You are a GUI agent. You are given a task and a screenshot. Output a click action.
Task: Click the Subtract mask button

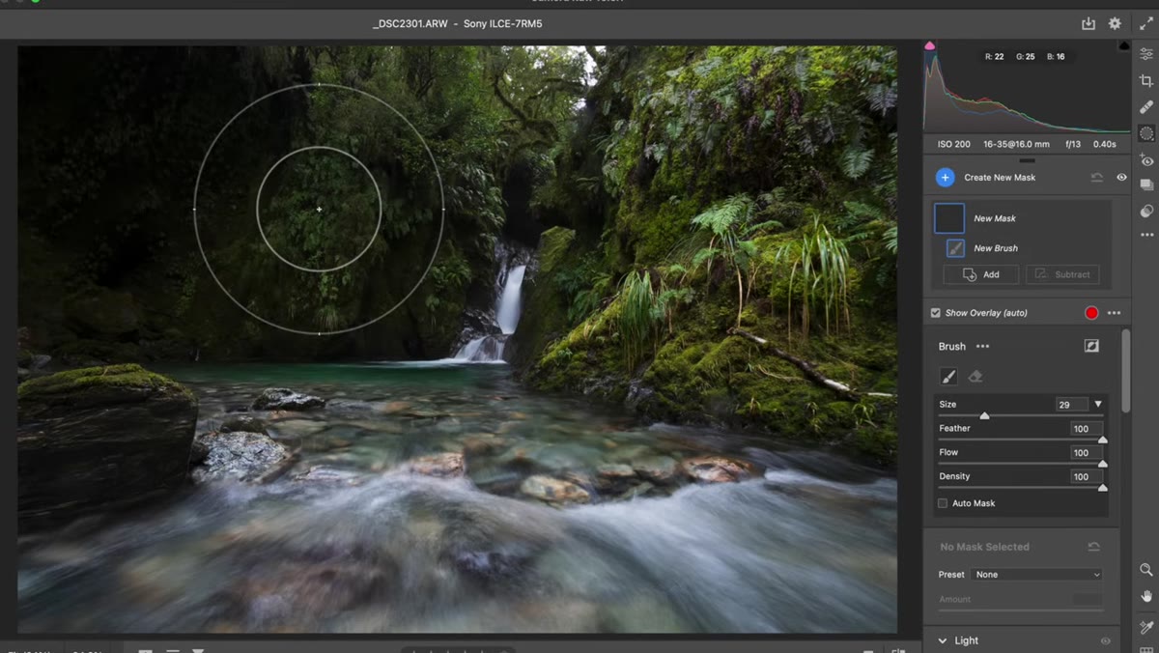tap(1061, 274)
